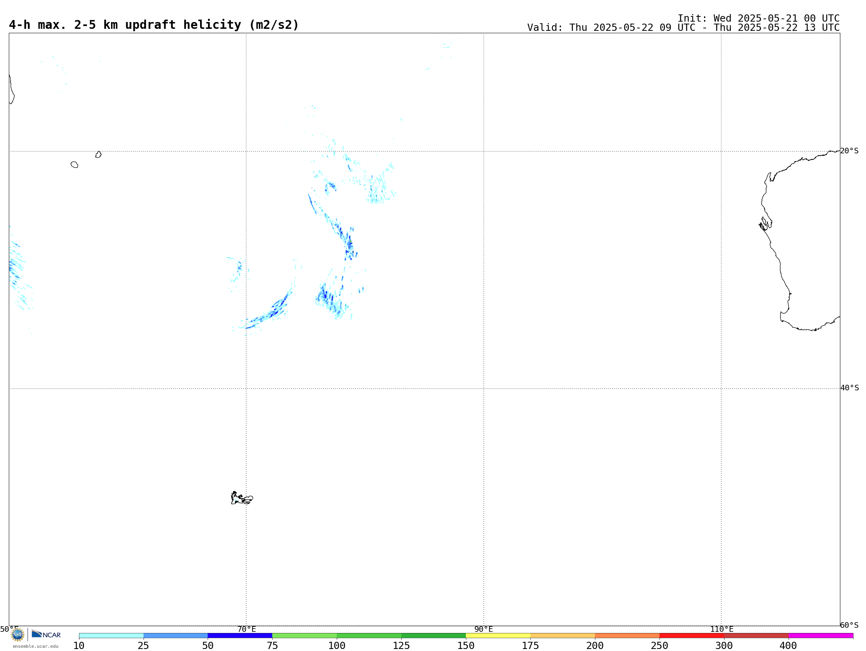866x651 pixels.
Task: Select the light blue 25-50 colorbar segment
Action: [x=176, y=636]
